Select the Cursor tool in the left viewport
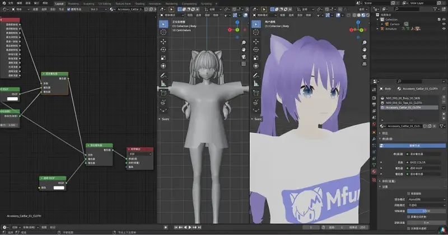This screenshot has height=235, width=448. tap(164, 32)
